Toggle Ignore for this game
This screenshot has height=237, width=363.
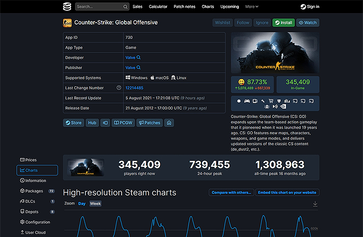pos(262,23)
